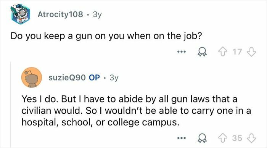Give an award to Atrocity108's comment
The width and height of the screenshot is (267, 148).
click(202, 52)
